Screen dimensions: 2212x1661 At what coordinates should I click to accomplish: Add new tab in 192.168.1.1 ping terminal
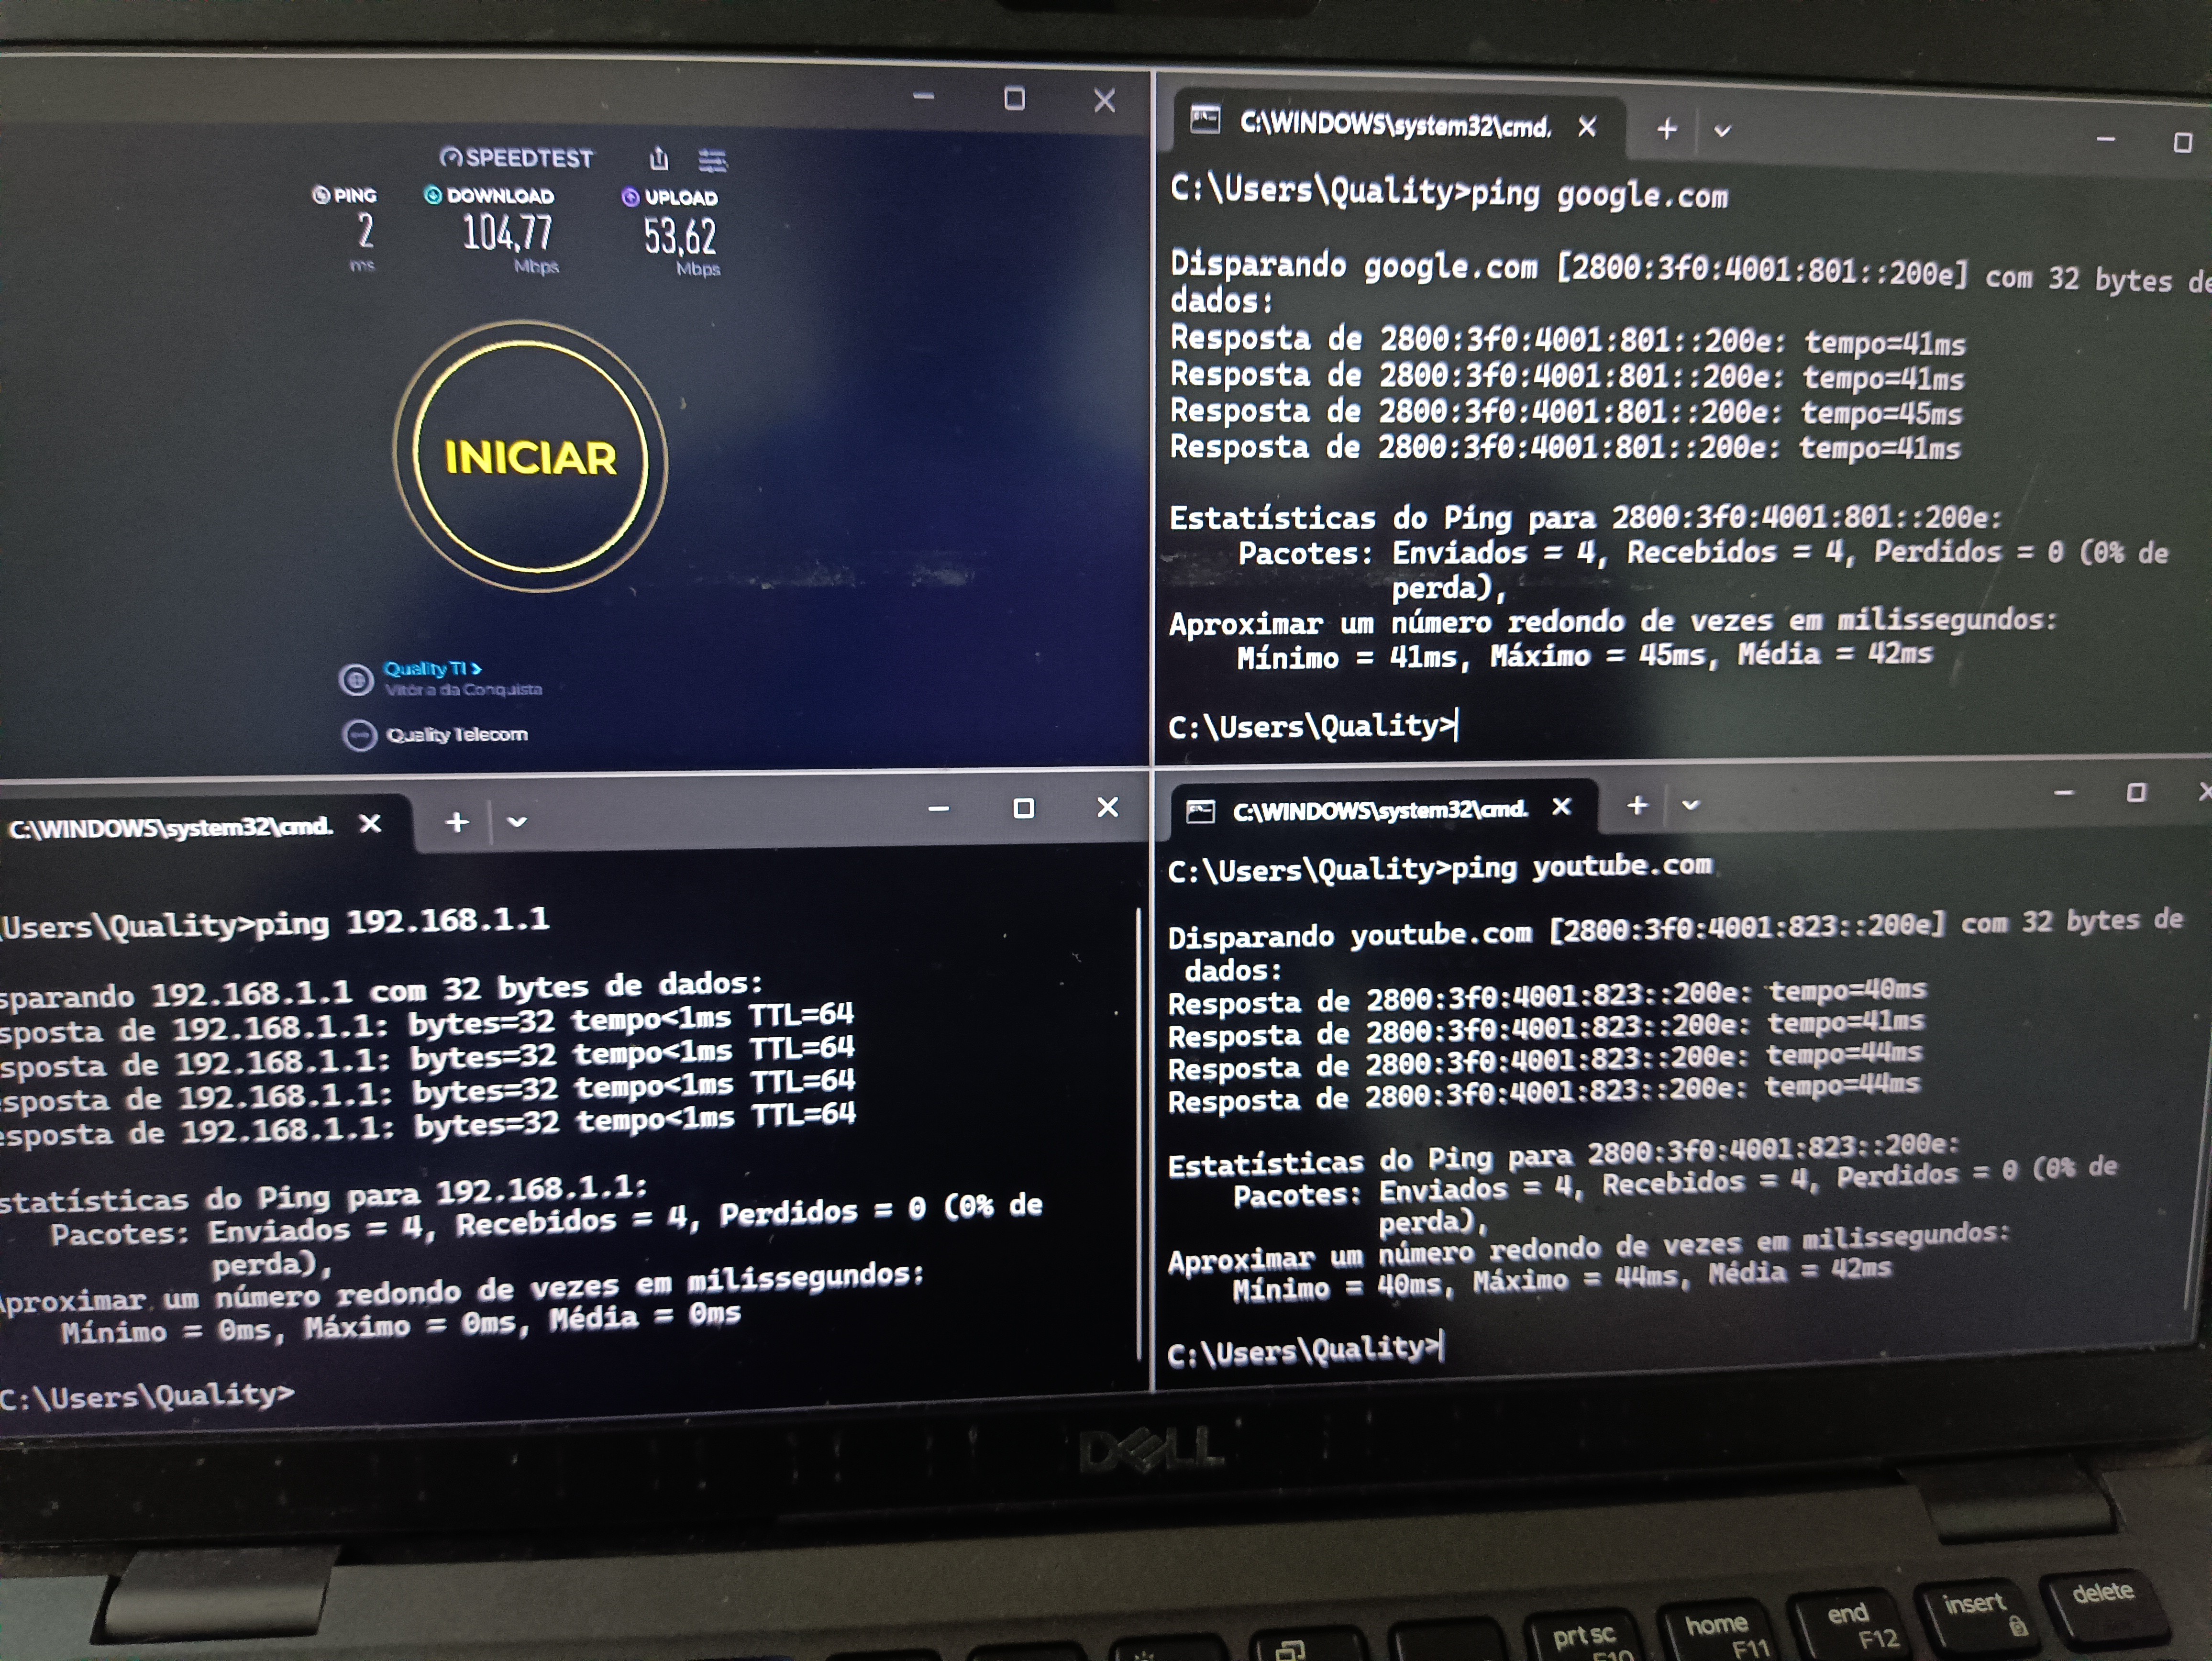coord(457,822)
